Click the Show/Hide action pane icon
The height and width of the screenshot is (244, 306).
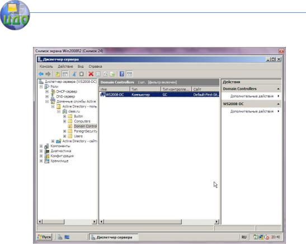pyautogui.click(x=129, y=74)
